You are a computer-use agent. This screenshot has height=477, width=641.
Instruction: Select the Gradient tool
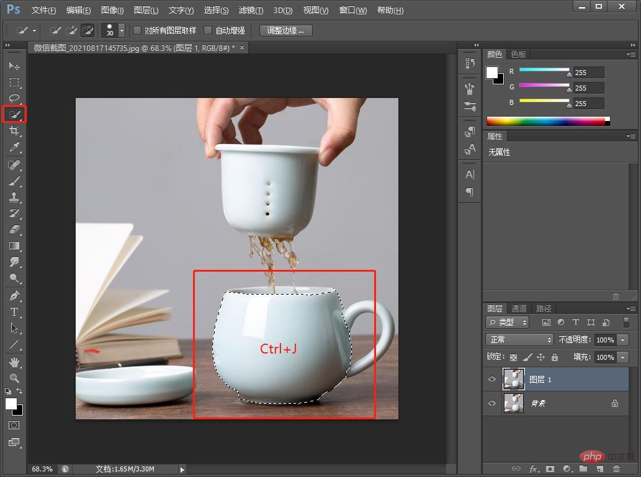point(14,246)
